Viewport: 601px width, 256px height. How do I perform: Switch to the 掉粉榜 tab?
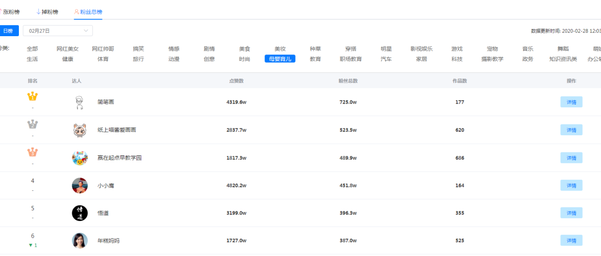click(x=47, y=11)
